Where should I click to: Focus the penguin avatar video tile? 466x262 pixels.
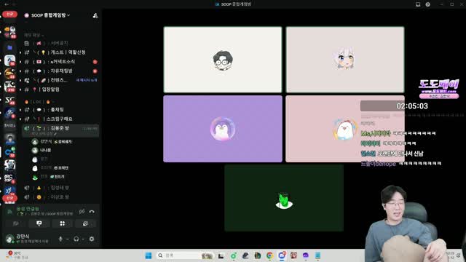coord(223,129)
